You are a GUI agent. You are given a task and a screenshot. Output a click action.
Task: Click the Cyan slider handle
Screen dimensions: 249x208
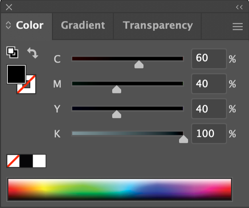tap(139, 64)
